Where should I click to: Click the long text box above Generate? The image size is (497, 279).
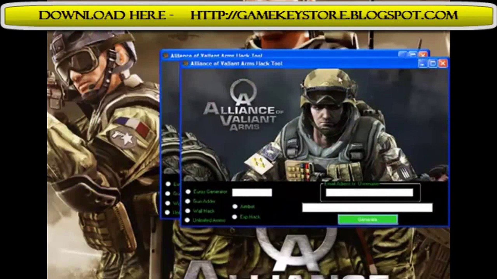(x=367, y=208)
